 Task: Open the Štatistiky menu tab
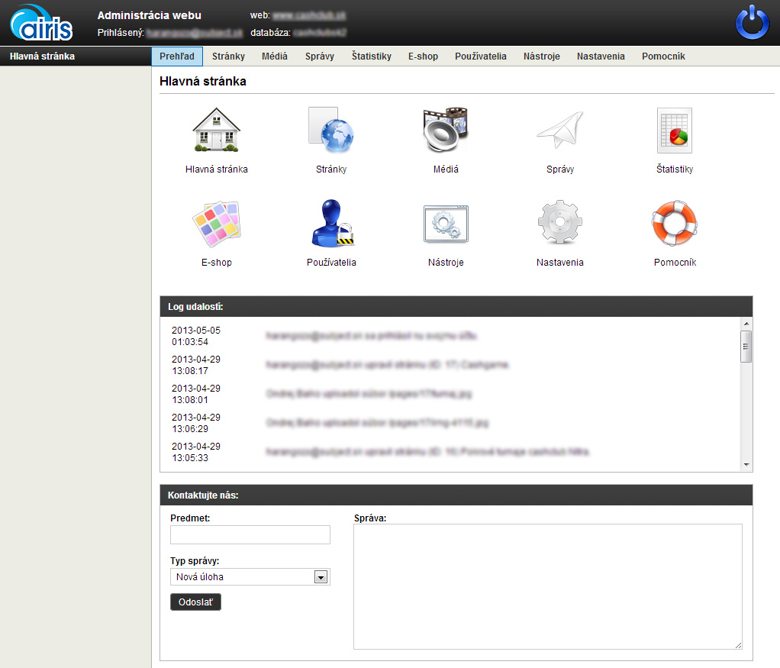tap(371, 56)
